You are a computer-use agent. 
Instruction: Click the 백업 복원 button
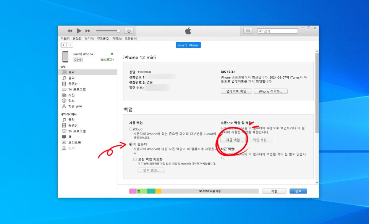point(260,140)
